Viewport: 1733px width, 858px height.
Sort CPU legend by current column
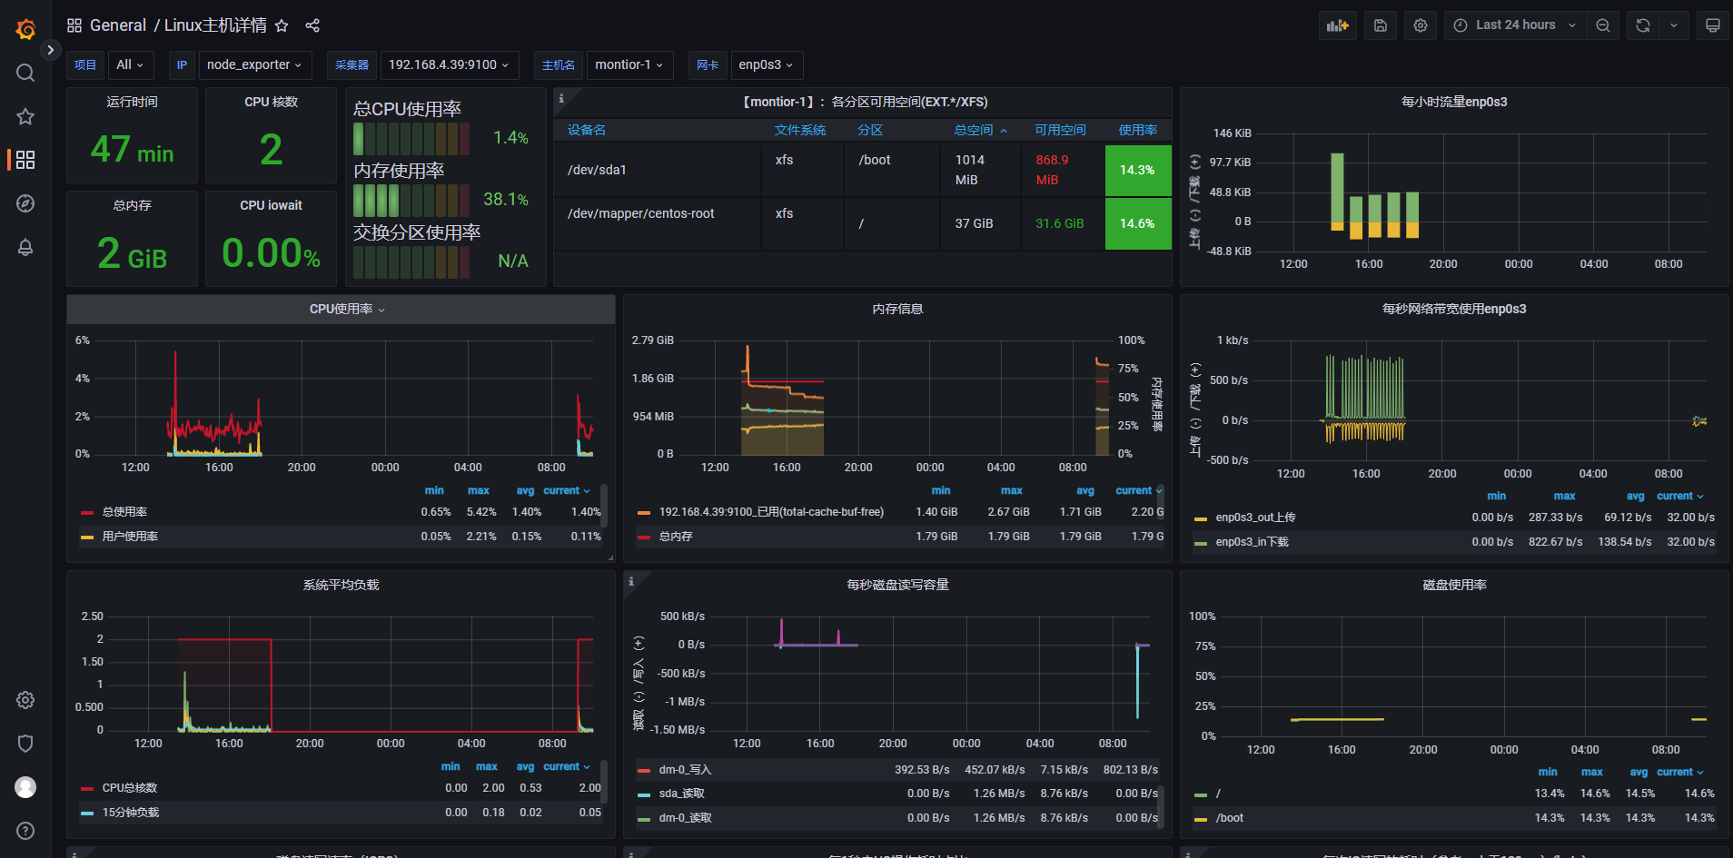pos(567,490)
